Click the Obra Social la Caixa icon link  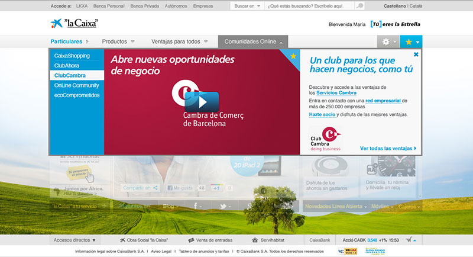144,240
